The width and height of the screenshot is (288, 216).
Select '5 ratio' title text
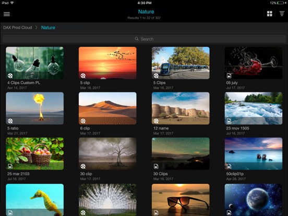(13, 128)
